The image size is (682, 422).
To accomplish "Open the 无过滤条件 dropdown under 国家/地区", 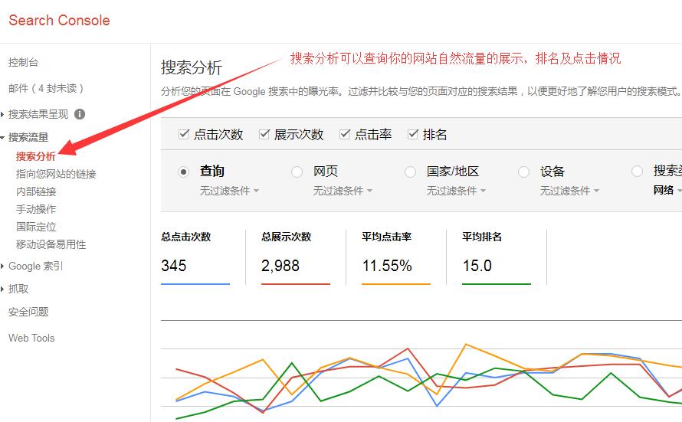I will [456, 191].
